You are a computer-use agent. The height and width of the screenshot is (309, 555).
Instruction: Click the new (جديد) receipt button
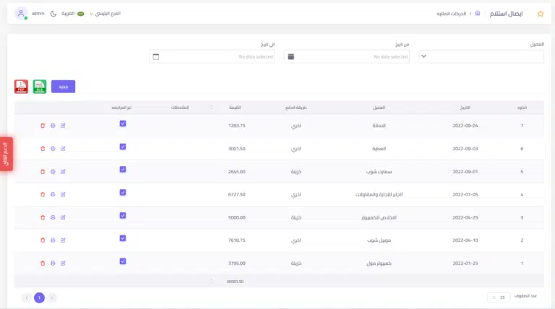click(x=63, y=87)
